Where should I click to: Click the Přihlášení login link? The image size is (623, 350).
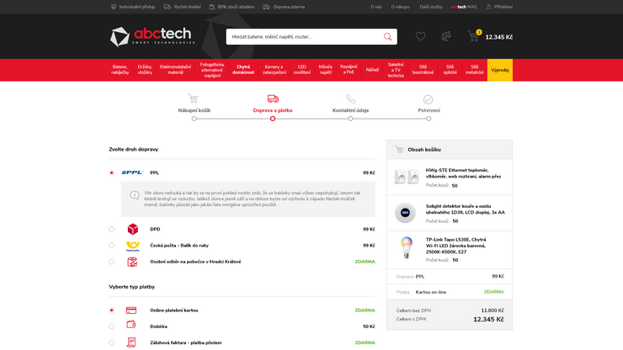[499, 7]
